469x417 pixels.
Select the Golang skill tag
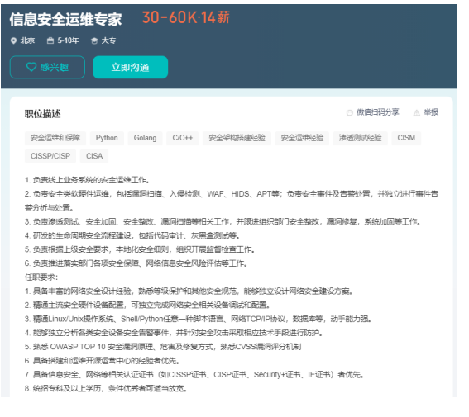(145, 138)
